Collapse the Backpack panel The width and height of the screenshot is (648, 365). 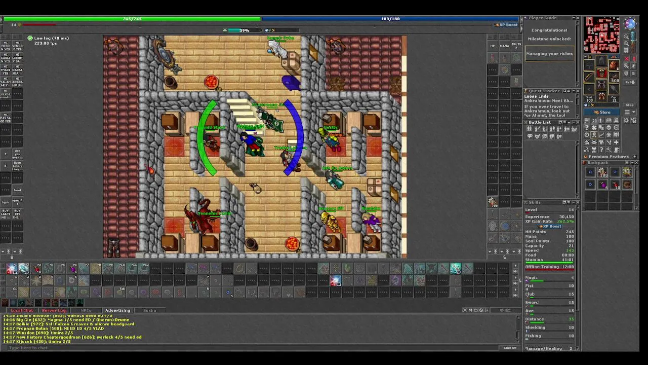pyautogui.click(x=632, y=163)
